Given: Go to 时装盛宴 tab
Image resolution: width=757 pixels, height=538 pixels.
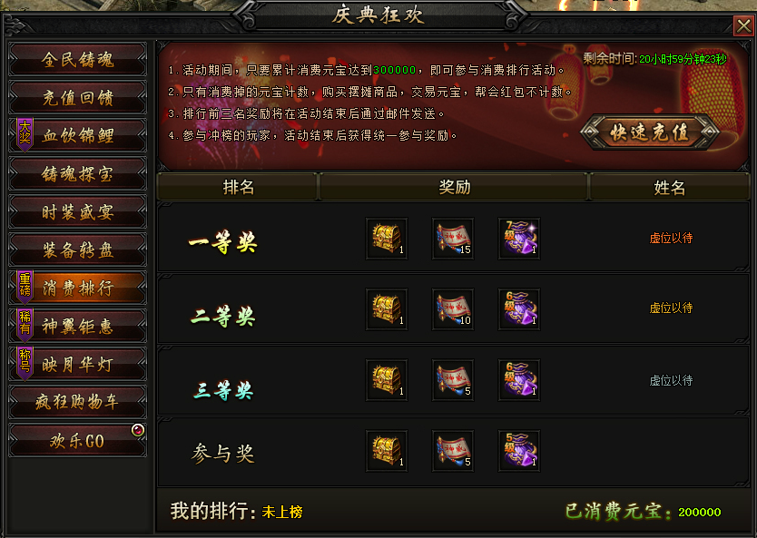Looking at the screenshot, I should coord(78,211).
